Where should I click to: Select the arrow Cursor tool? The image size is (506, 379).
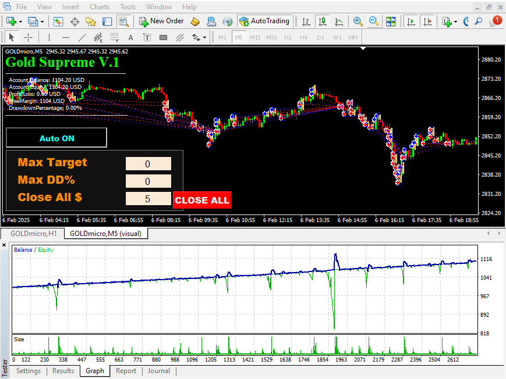[12, 37]
